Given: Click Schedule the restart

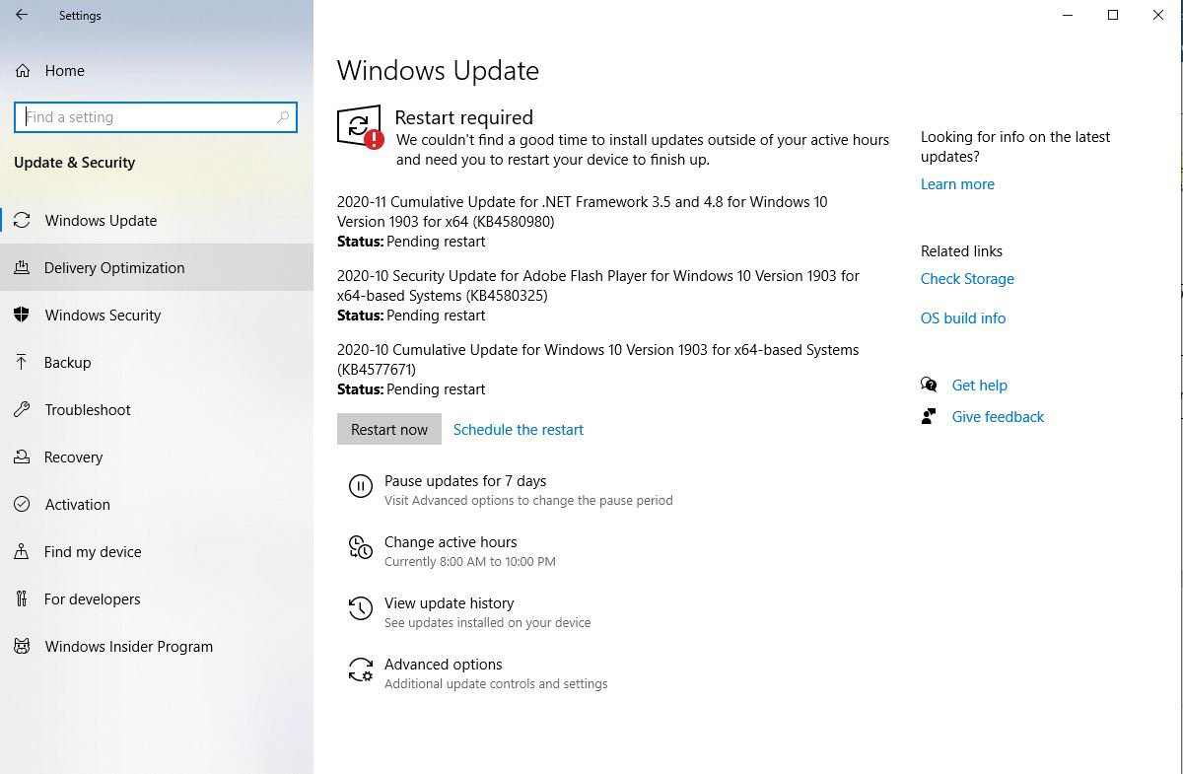Looking at the screenshot, I should pyautogui.click(x=519, y=429).
